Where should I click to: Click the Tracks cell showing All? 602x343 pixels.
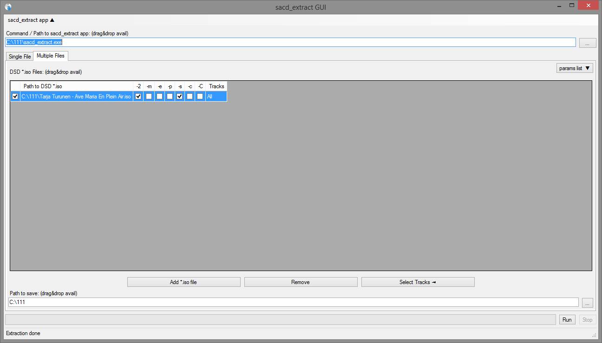tap(216, 97)
